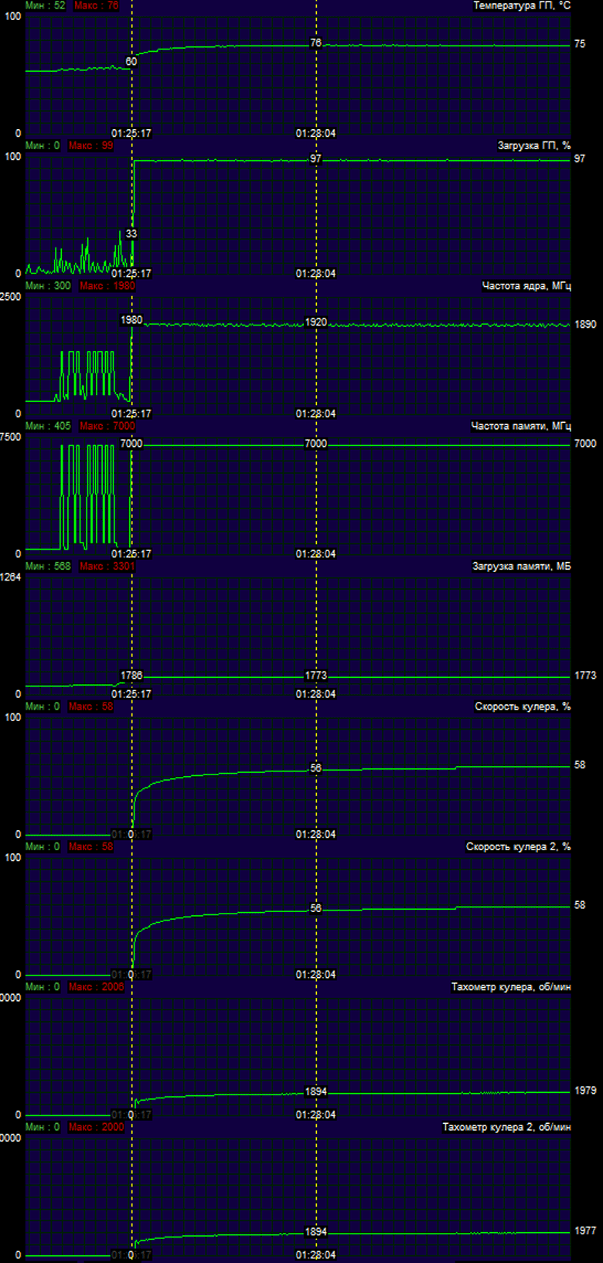The height and width of the screenshot is (1263, 603).
Task: Click the 01:28:04 timestamp in the 'Температура ГП' graph
Action: [x=316, y=134]
